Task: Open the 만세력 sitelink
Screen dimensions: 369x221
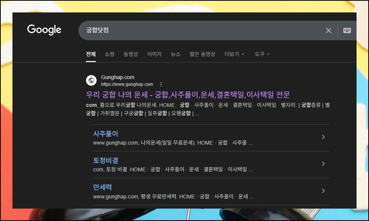Action: pyautogui.click(x=102, y=187)
